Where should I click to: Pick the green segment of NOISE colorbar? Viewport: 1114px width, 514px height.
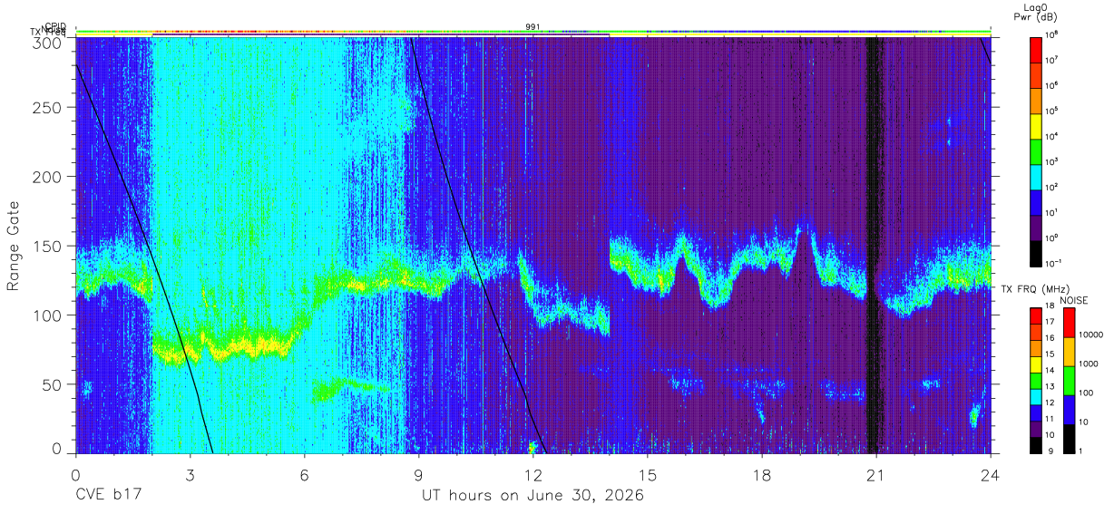[x=1070, y=381]
